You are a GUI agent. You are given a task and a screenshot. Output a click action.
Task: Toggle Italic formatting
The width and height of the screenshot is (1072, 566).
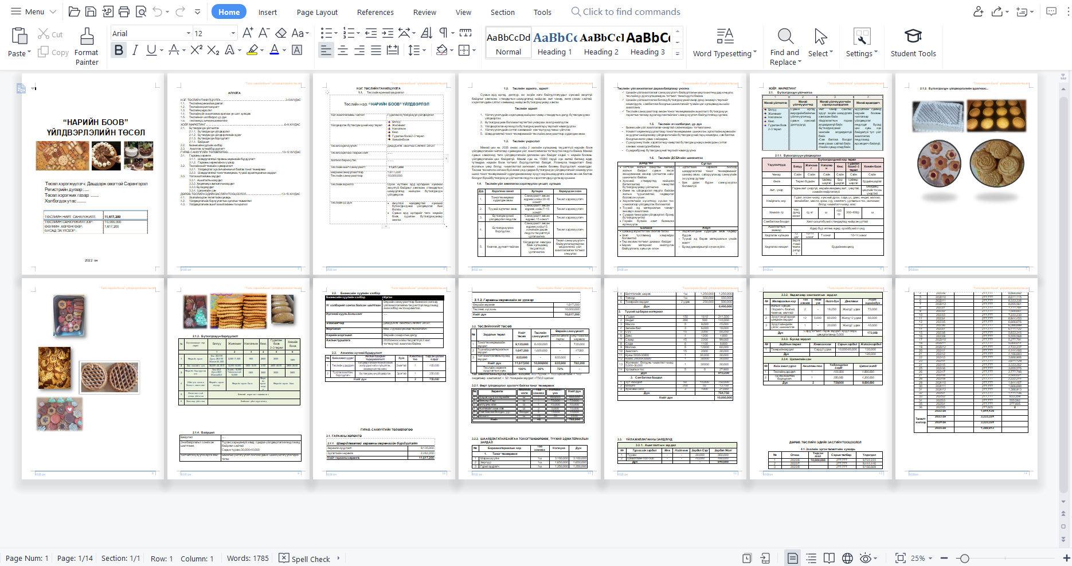point(135,50)
